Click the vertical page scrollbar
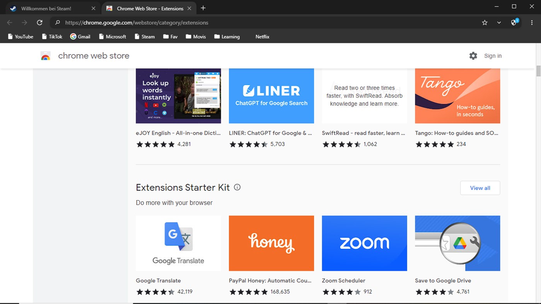The height and width of the screenshot is (304, 541). pos(538,71)
